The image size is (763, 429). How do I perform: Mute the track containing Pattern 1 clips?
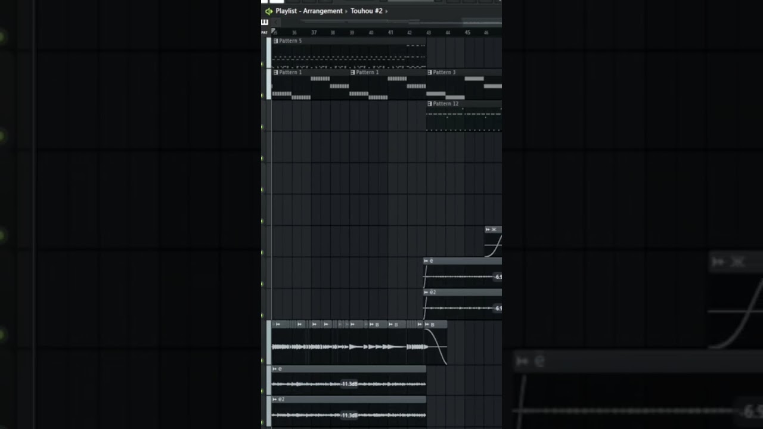[263, 95]
